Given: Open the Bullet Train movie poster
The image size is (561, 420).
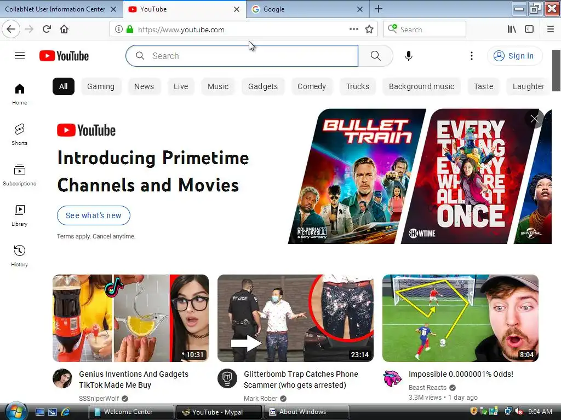Looking at the screenshot, I should pos(357,177).
